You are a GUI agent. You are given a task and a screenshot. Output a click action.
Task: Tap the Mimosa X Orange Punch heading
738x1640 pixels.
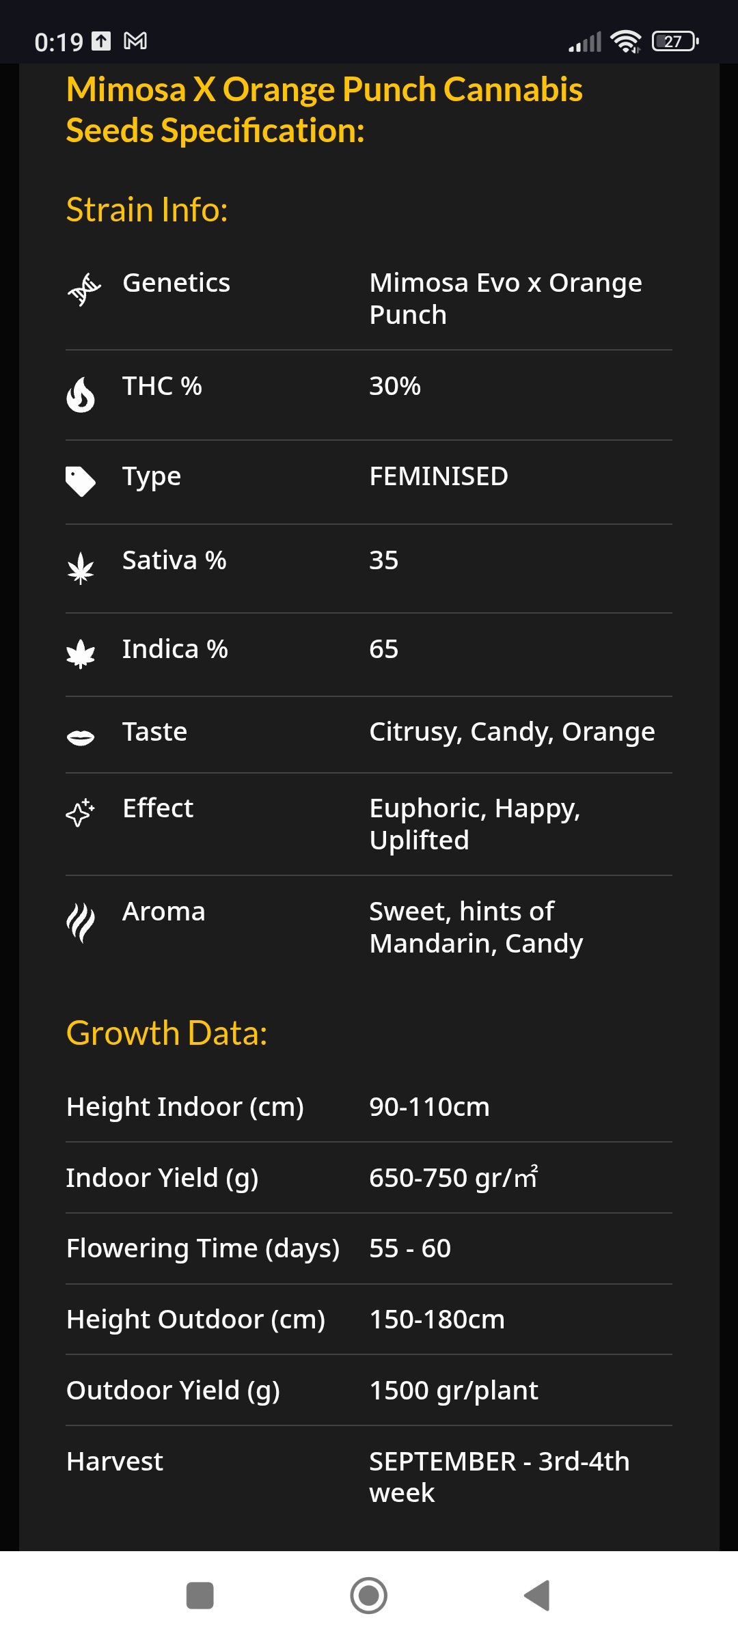tap(325, 110)
